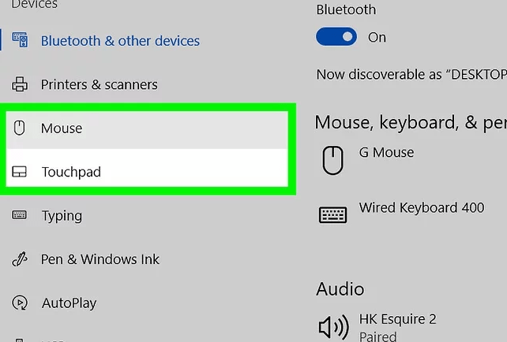Click the HK Esquire 2 speaker icon
Screen dimensions: 507x342
click(334, 327)
